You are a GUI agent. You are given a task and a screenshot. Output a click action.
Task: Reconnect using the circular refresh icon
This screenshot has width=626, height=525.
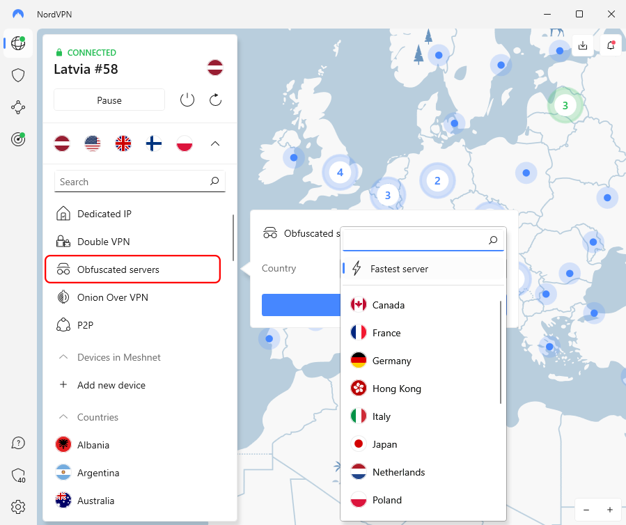pos(215,100)
